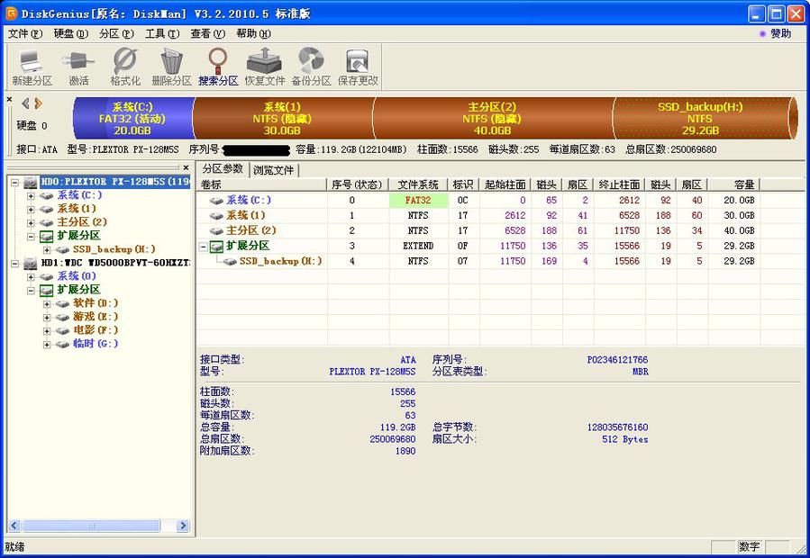Expand 游戏(E:) node in tree
The width and height of the screenshot is (810, 558).
(47, 318)
